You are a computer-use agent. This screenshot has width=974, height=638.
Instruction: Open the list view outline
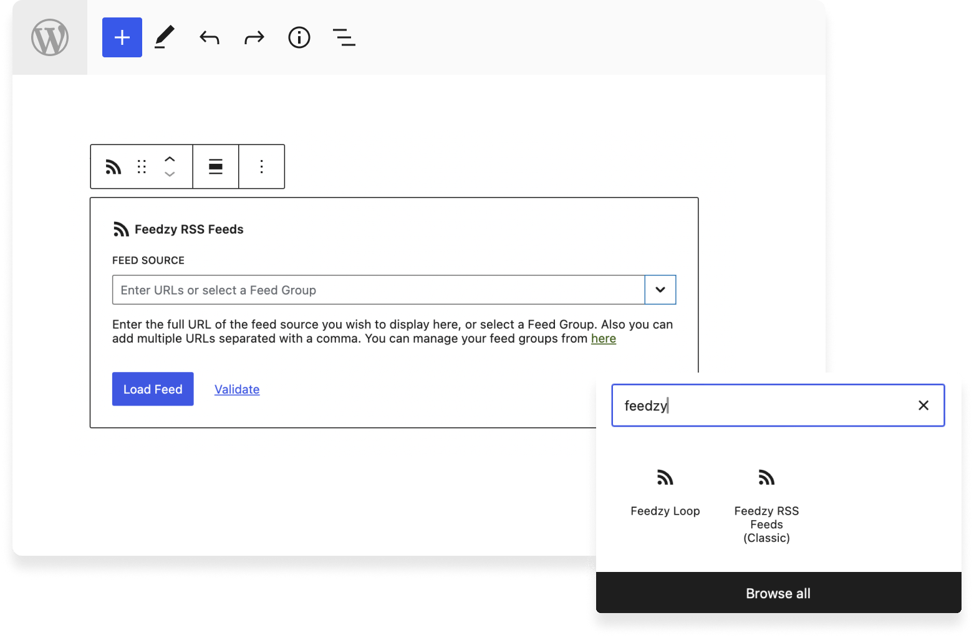pyautogui.click(x=344, y=37)
